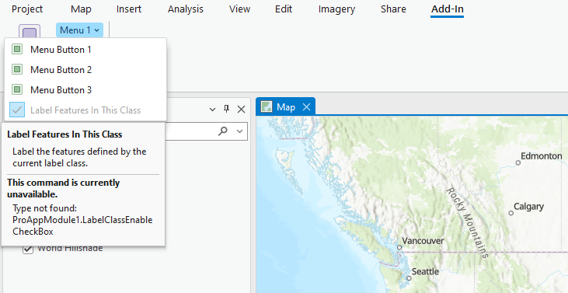Click the Edmonton city marker circle

click(x=518, y=162)
